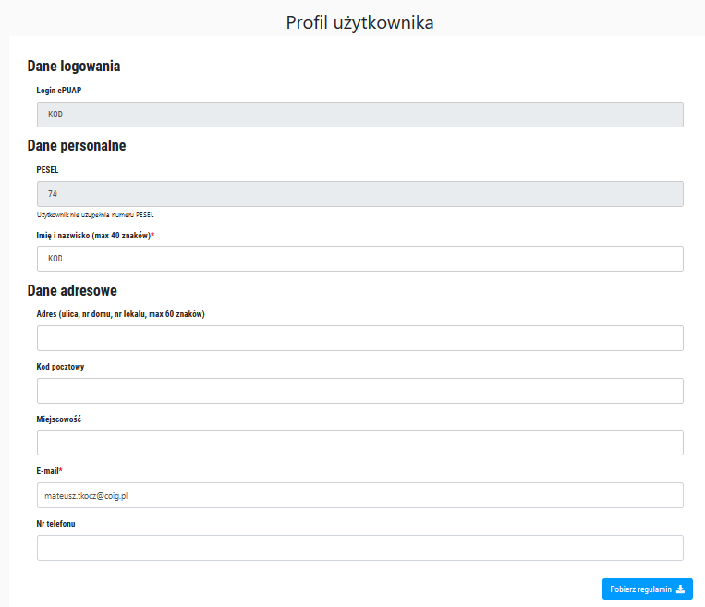Image resolution: width=705 pixels, height=607 pixels.
Task: Click the Pobierz regulamin button
Action: [x=648, y=589]
